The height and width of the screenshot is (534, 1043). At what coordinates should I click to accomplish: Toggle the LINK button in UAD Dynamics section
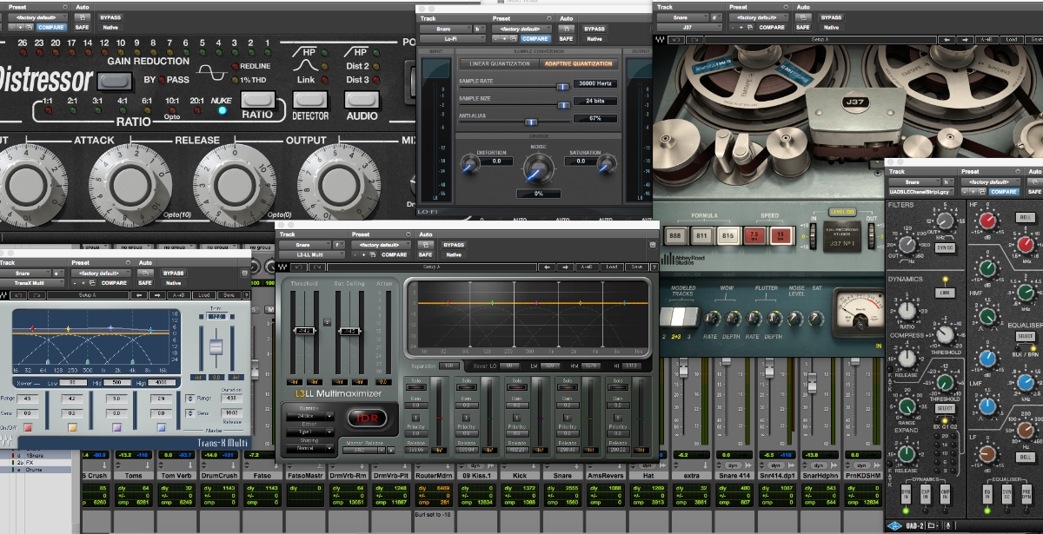pos(944,293)
